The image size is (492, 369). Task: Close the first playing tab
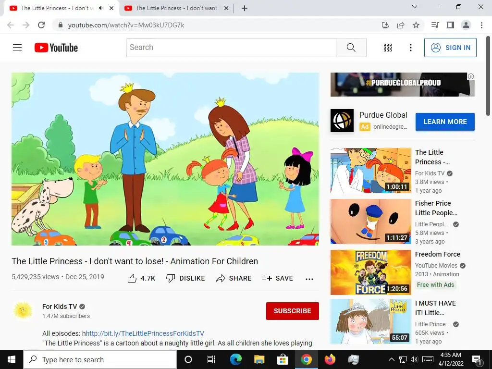point(111,9)
